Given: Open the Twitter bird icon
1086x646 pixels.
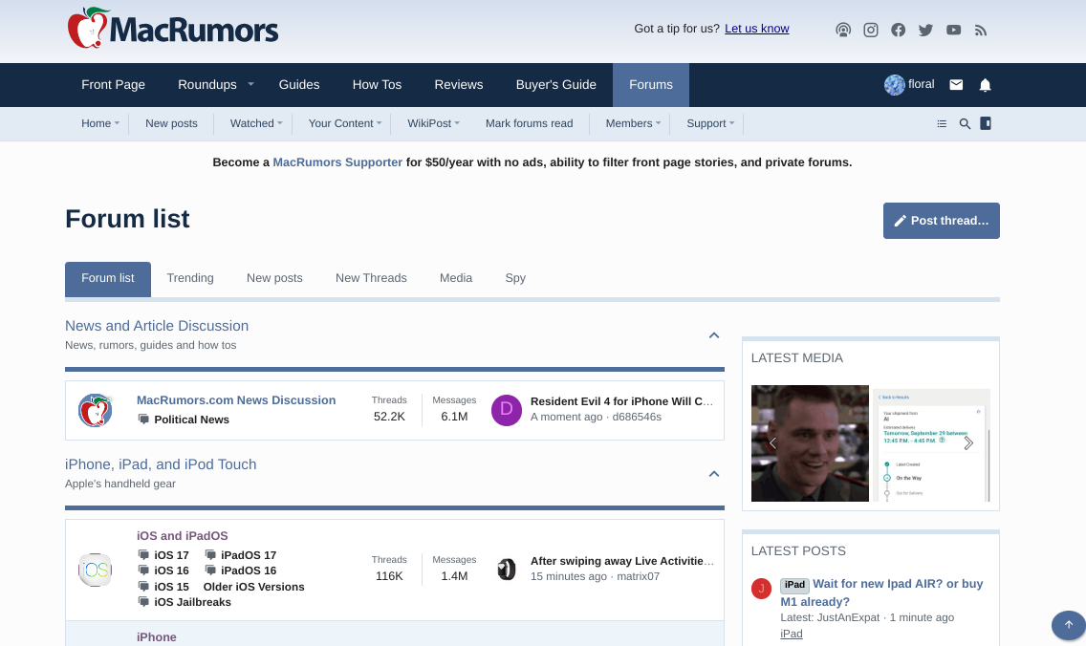Looking at the screenshot, I should coord(926,30).
